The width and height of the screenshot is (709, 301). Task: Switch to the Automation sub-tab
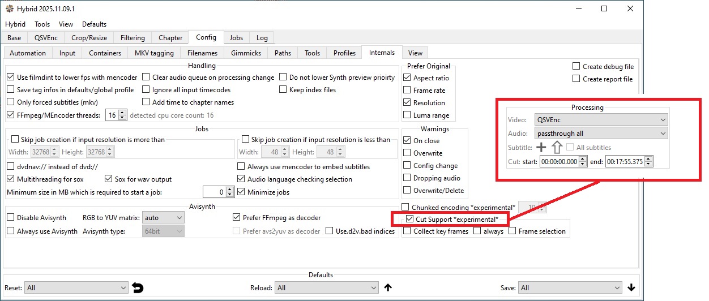[x=28, y=53]
